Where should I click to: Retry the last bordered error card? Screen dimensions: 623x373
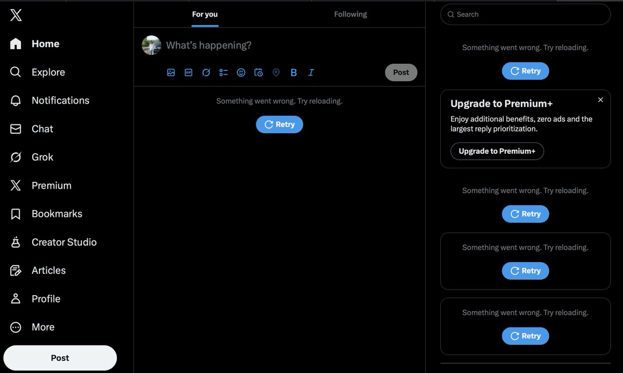tap(525, 336)
